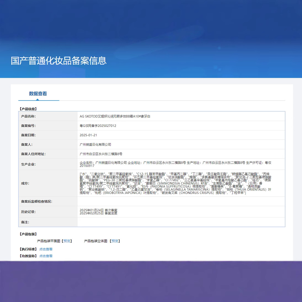Open 预览 link for 产品包装立体图
The image size is (302, 302).
coord(115,241)
